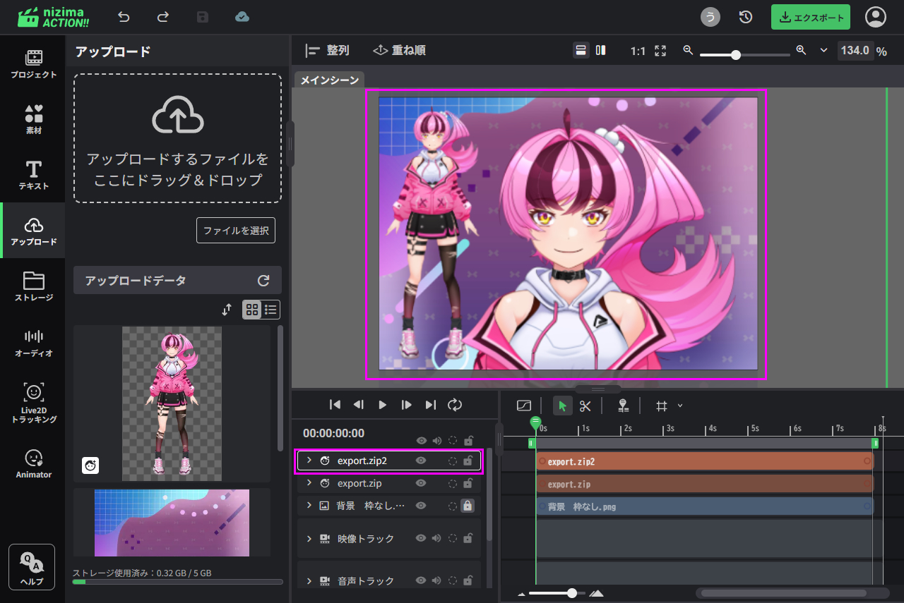Switch upload data to list view
The width and height of the screenshot is (904, 603).
point(270,310)
